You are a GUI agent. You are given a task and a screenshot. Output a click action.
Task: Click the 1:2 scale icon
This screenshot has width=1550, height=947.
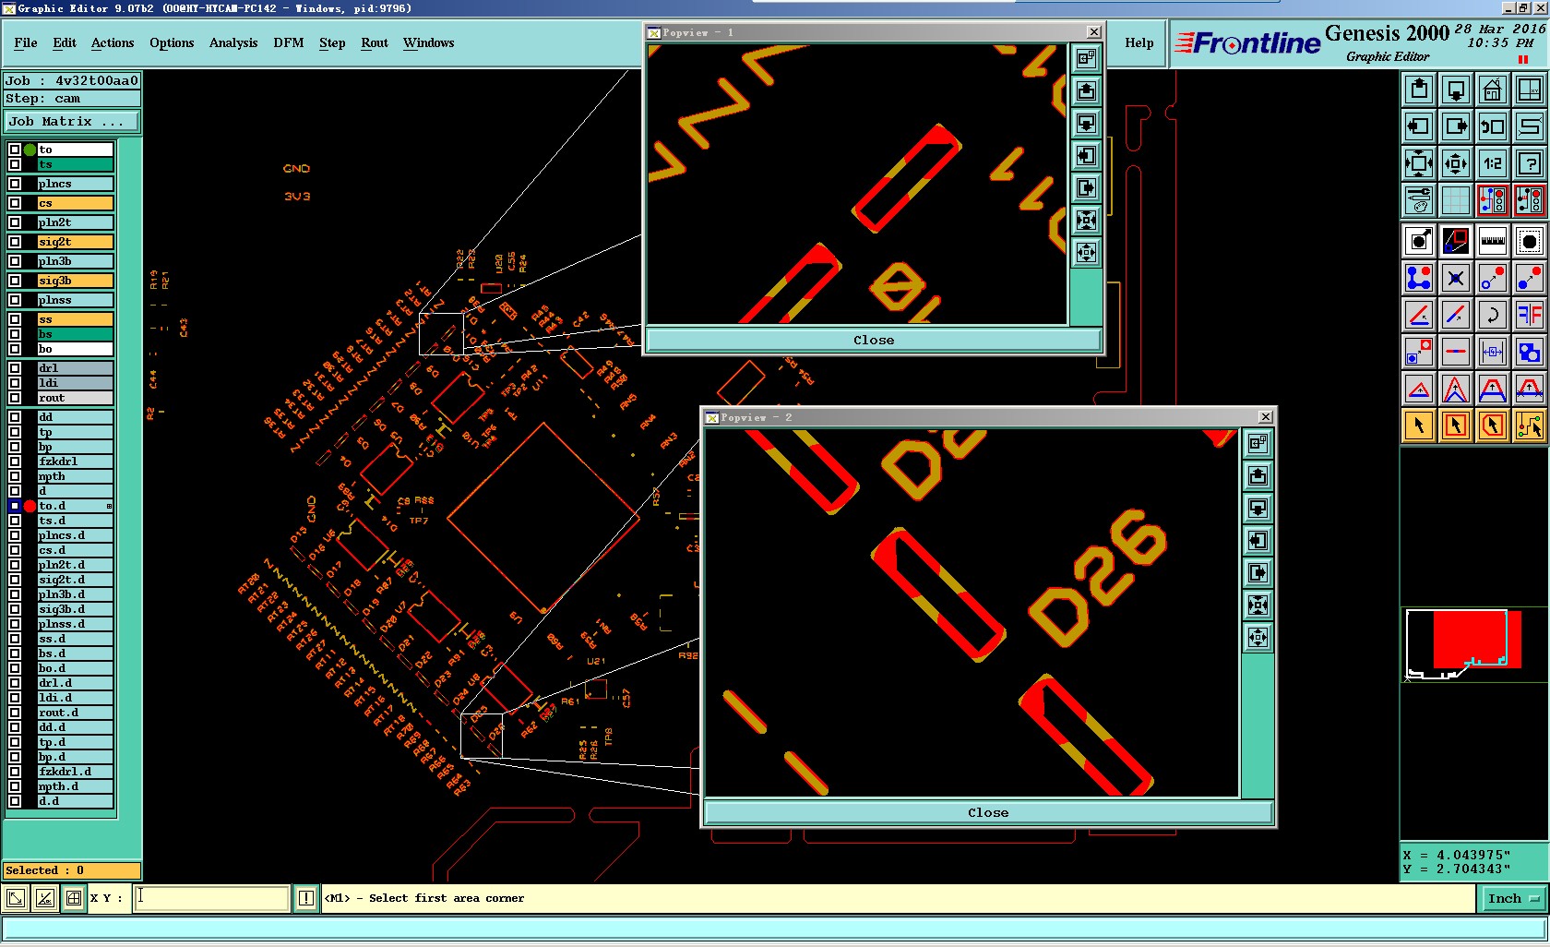pos(1493,163)
